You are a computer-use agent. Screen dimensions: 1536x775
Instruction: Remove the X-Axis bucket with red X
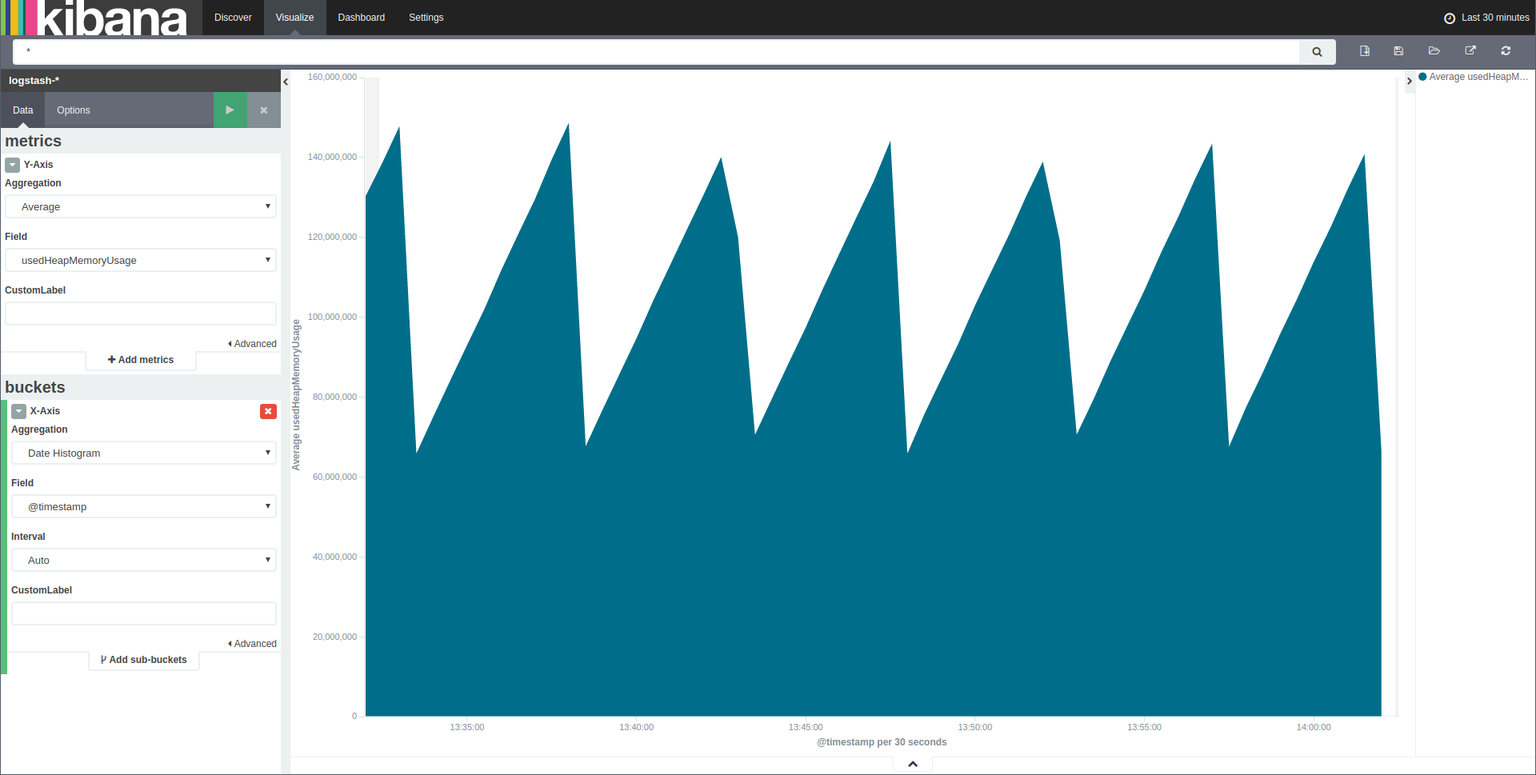(x=268, y=411)
